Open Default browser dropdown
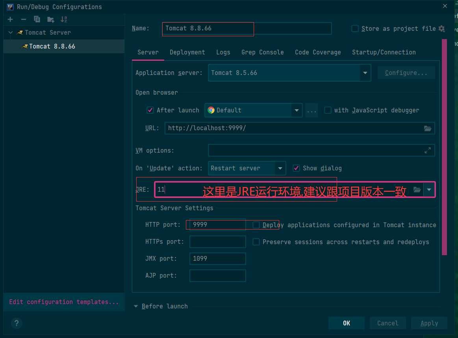 [x=297, y=110]
